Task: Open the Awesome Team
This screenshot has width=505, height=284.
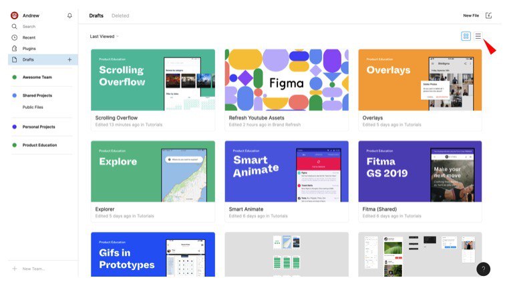Action: [37, 78]
